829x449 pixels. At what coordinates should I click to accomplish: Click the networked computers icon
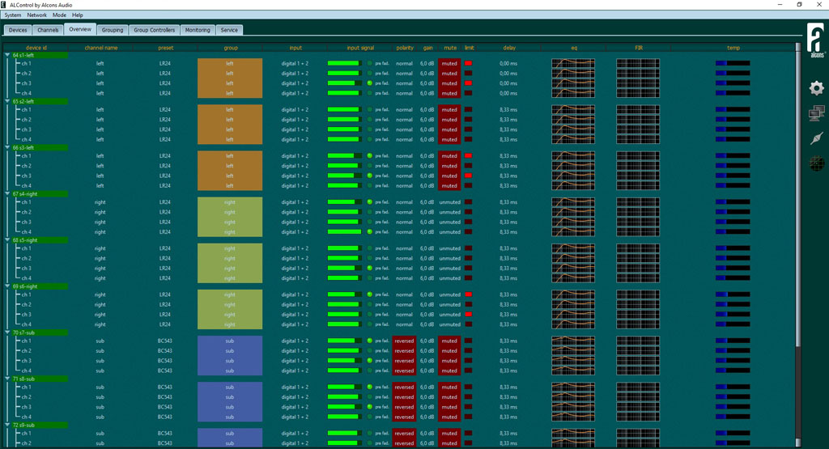point(816,113)
